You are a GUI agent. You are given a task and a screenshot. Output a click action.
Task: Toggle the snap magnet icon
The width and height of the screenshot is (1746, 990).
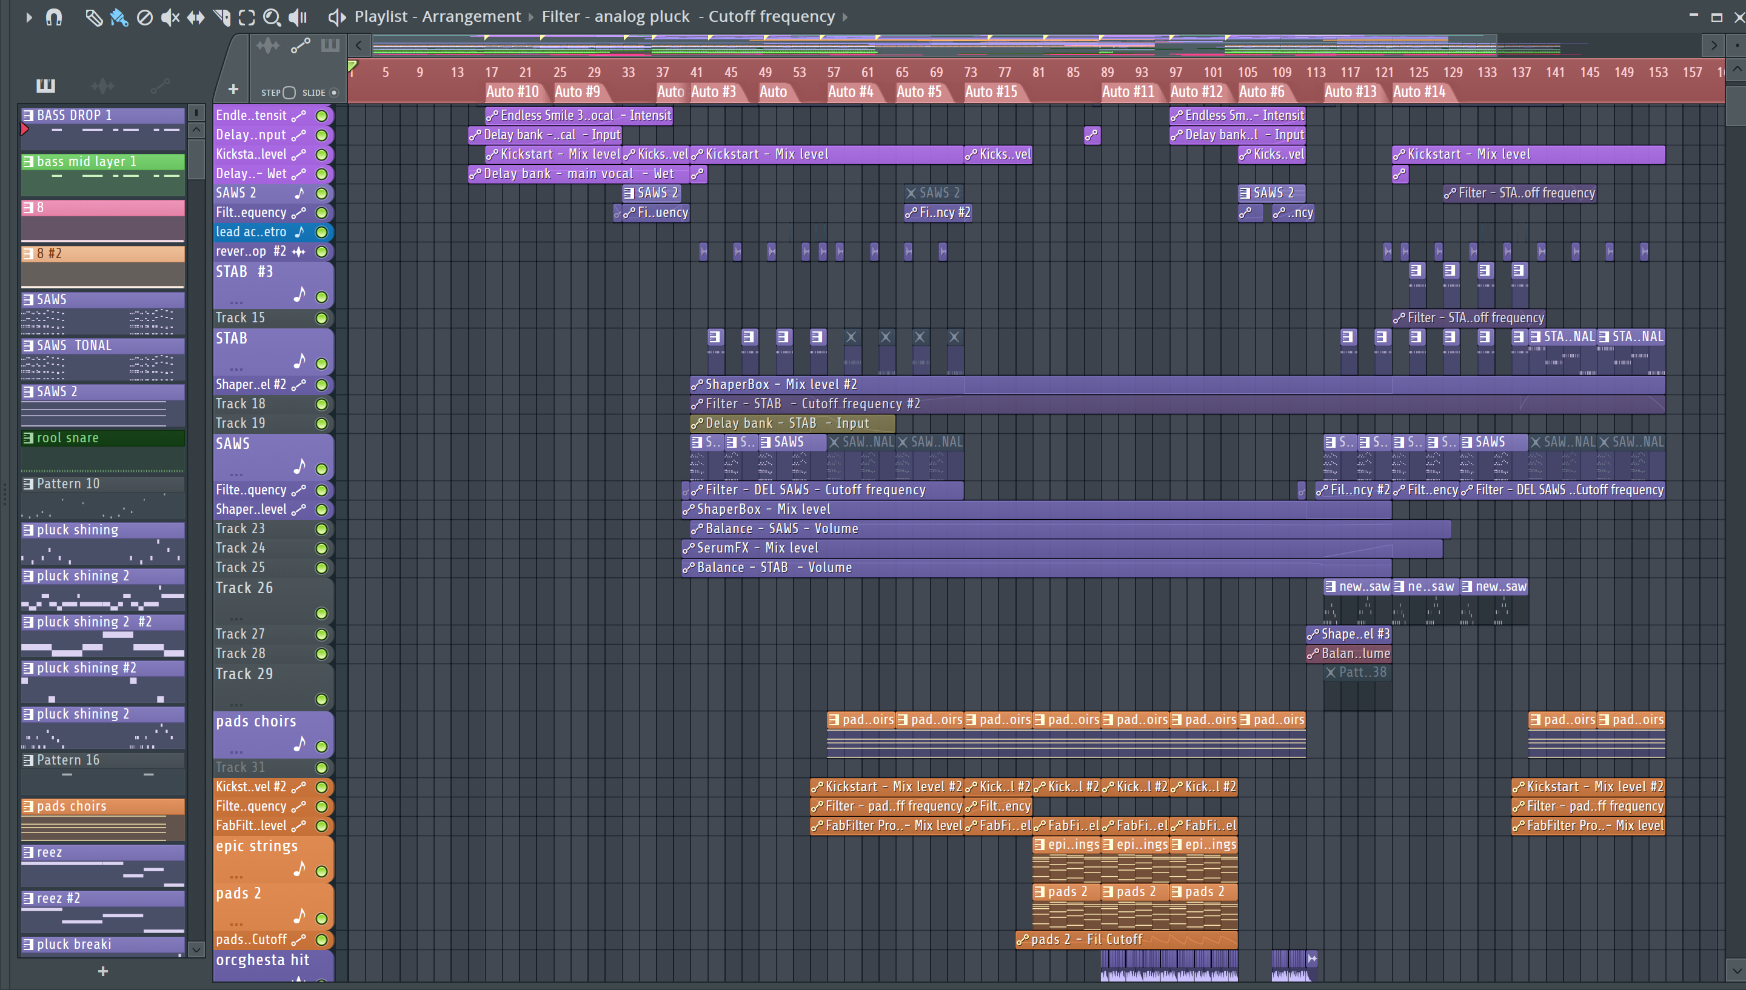[54, 17]
